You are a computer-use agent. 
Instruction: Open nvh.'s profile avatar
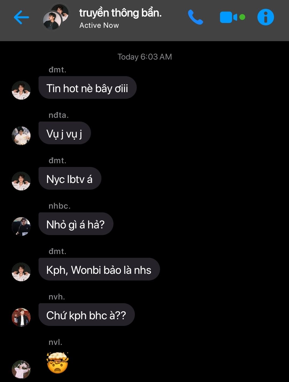(21, 317)
